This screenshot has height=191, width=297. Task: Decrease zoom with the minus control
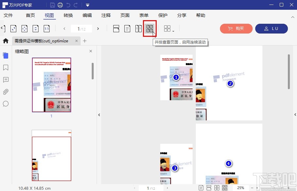[252, 187]
